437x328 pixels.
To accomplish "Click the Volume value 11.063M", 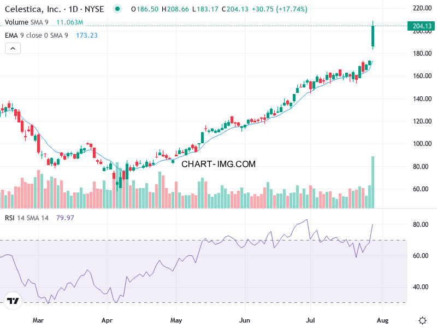I will [x=70, y=22].
